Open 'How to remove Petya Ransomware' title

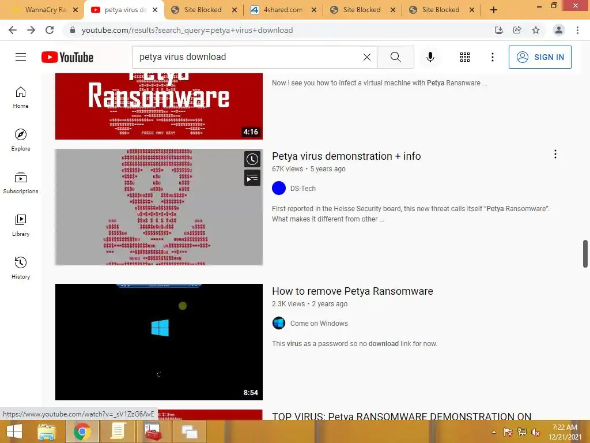(352, 291)
